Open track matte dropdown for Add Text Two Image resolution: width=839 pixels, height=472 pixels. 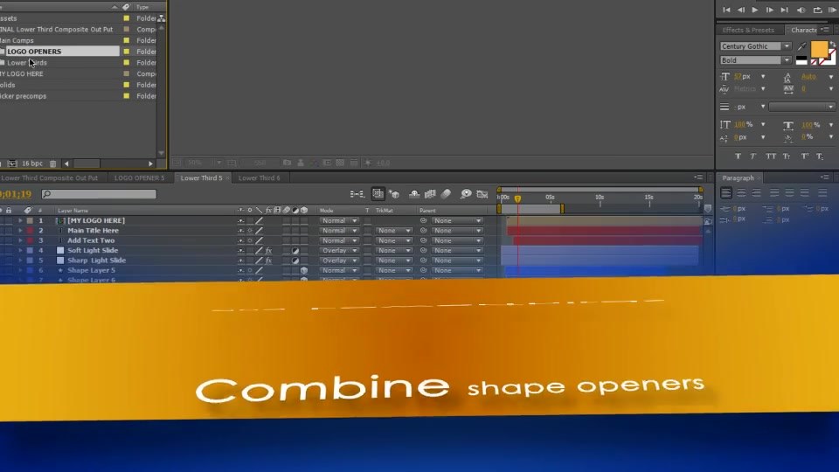coord(394,241)
